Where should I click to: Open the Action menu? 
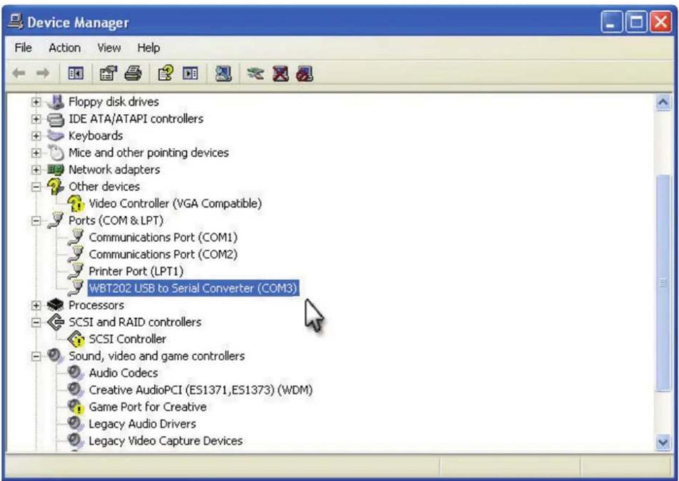point(65,48)
